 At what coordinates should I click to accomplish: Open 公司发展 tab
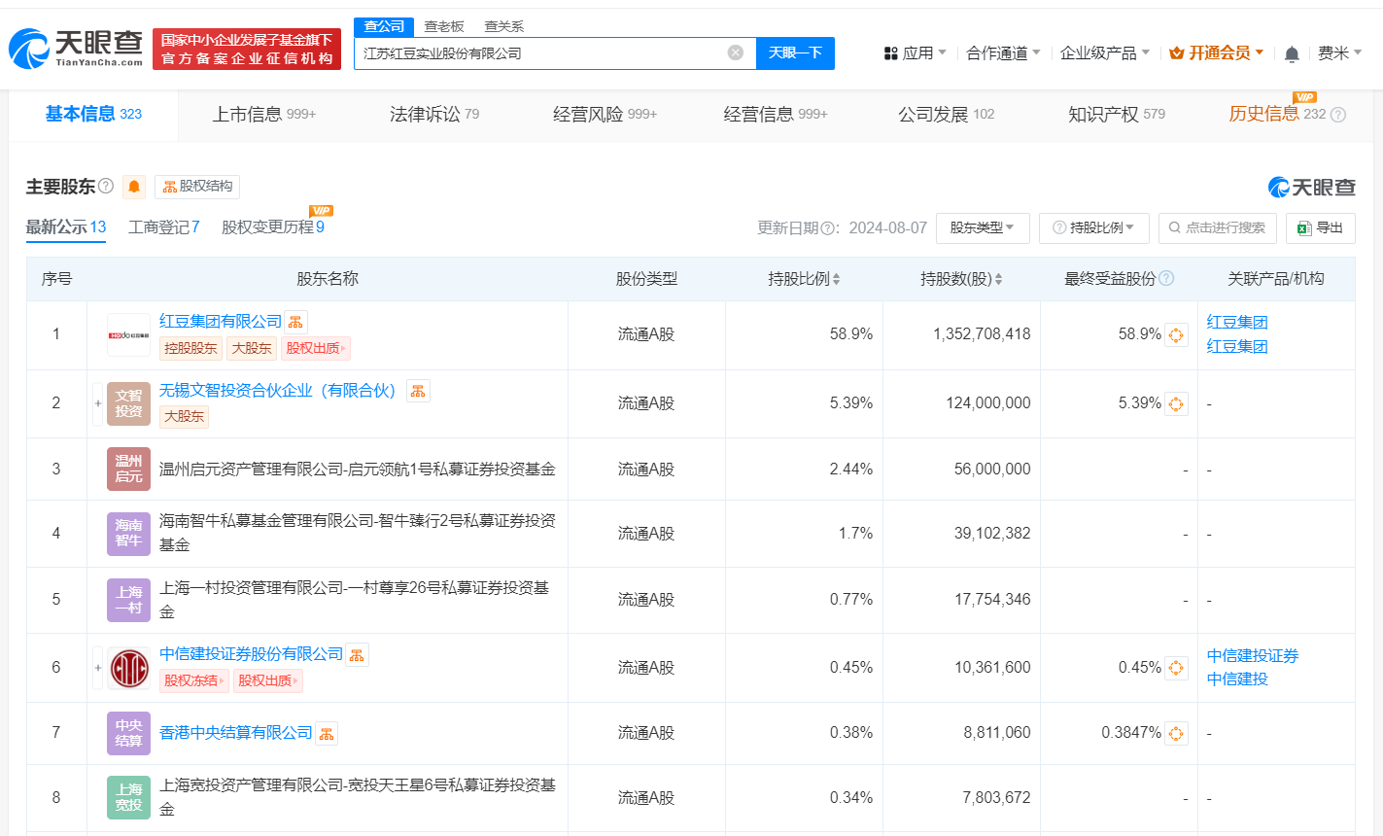point(947,115)
